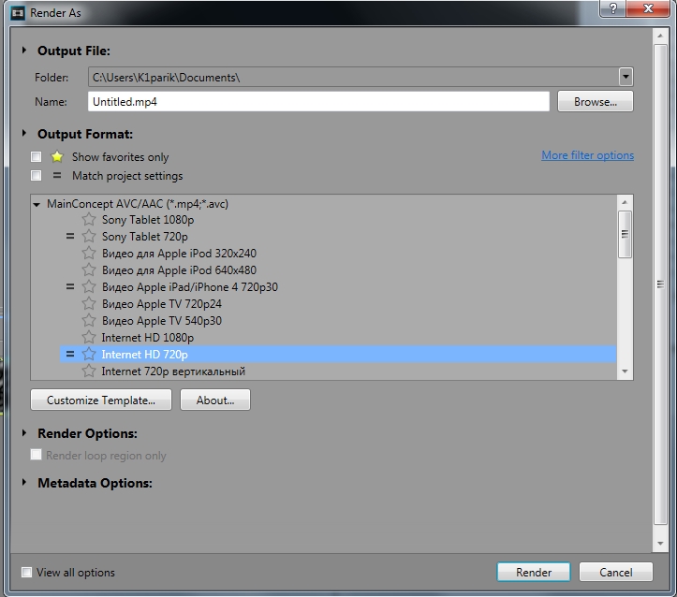
Task: Cancel the Render As dialog
Action: (x=616, y=572)
